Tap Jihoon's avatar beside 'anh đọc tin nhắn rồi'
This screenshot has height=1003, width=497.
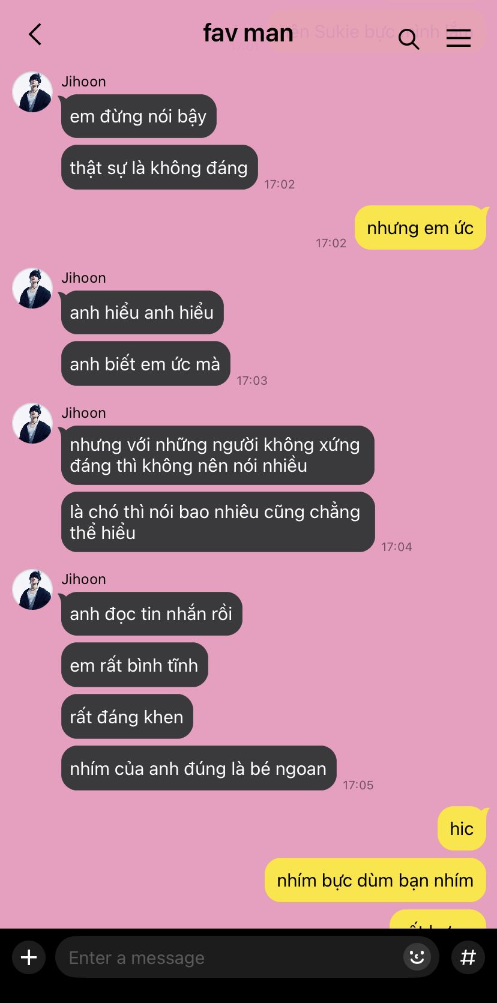click(x=32, y=589)
